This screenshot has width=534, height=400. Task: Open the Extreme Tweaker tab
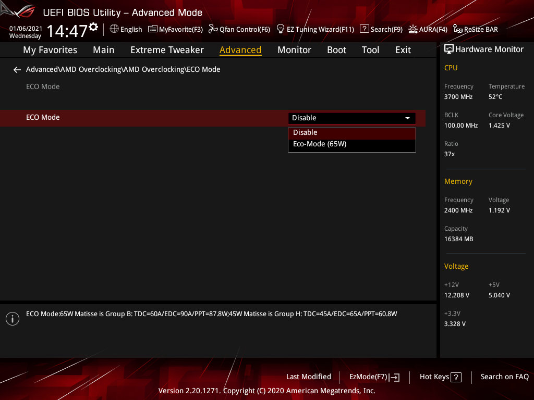[x=167, y=50]
